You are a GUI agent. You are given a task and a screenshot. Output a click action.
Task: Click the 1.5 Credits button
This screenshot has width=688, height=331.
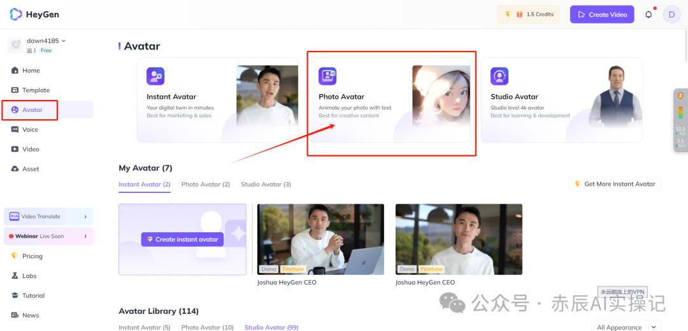click(x=528, y=15)
